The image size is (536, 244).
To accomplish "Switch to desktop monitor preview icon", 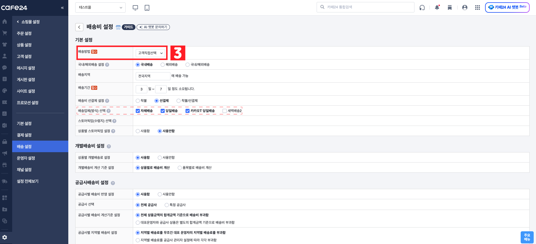I will click(135, 8).
